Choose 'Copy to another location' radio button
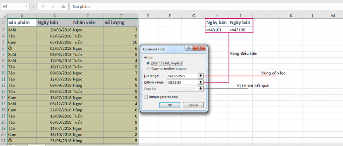Screen dimensions: 343x146 (148, 68)
